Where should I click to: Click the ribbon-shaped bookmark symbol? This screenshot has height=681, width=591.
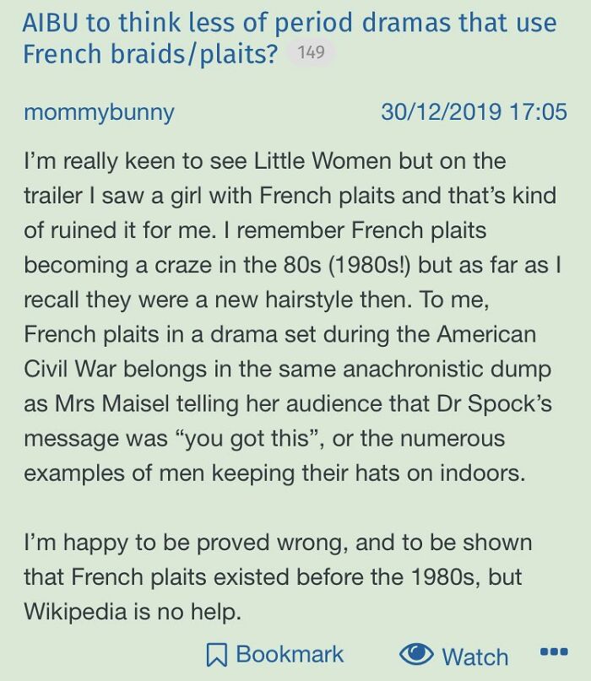tap(218, 655)
